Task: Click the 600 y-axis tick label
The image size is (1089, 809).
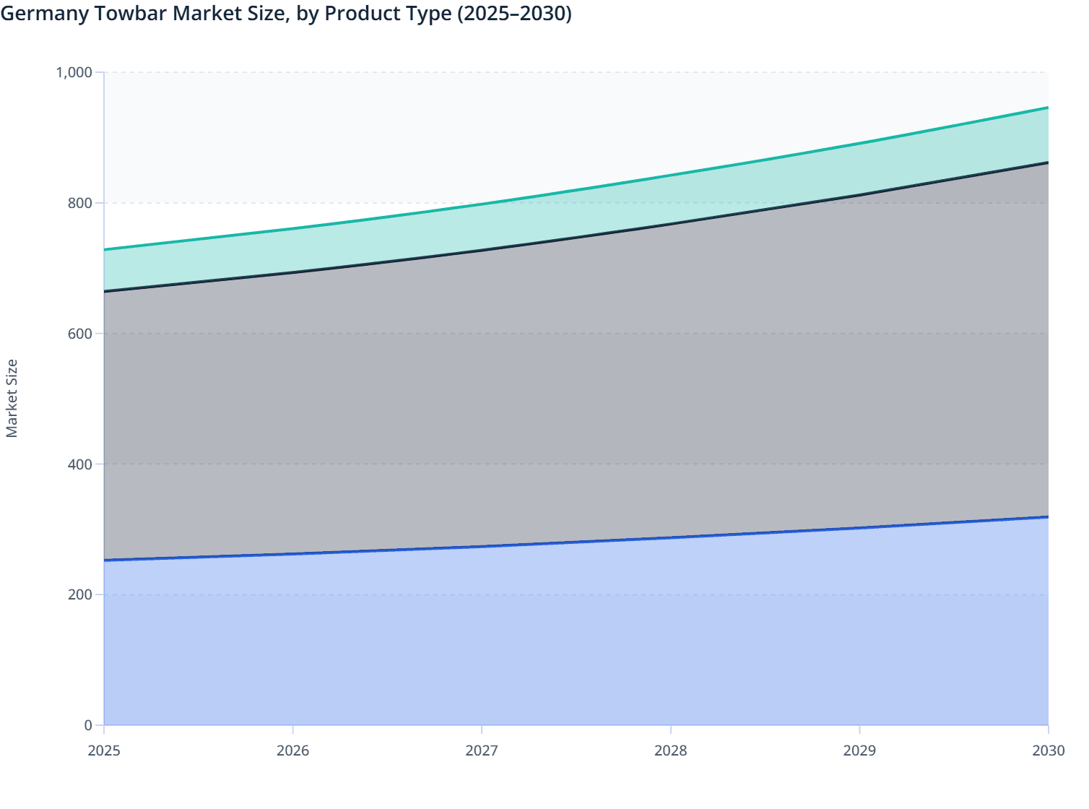Action: click(x=79, y=334)
